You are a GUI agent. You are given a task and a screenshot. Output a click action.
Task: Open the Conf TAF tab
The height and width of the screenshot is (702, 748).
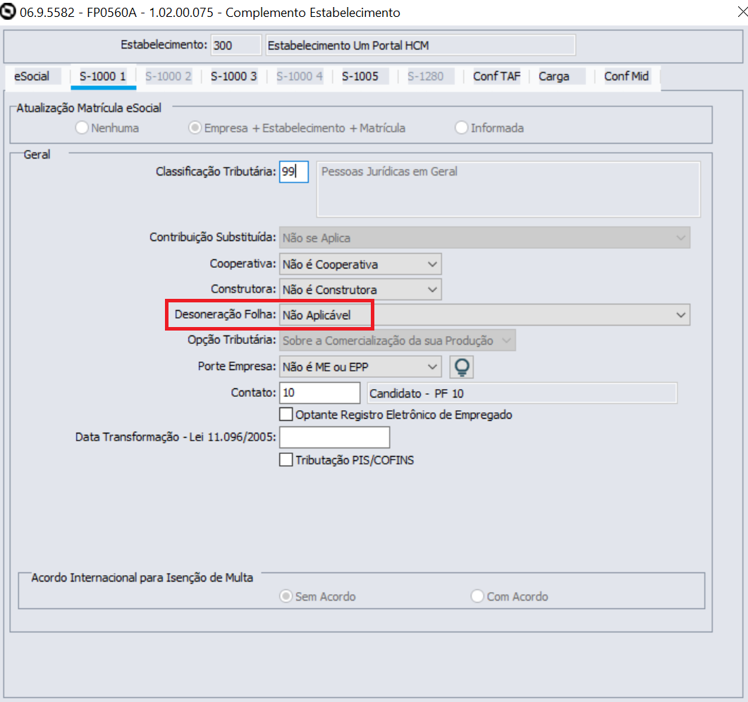496,76
